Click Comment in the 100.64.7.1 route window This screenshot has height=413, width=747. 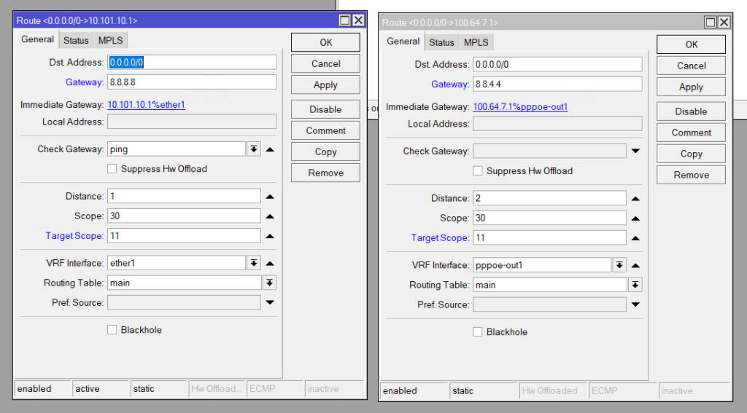691,133
